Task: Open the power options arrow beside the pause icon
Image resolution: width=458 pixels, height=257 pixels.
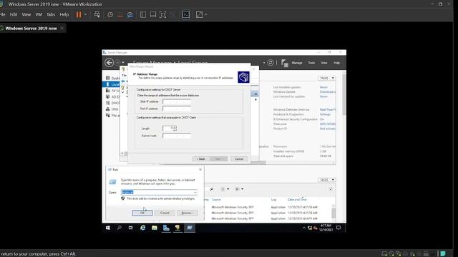Action: click(85, 14)
